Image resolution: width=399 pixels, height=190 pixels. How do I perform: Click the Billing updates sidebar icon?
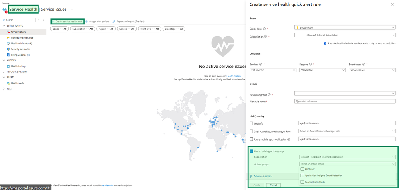tap(8, 55)
